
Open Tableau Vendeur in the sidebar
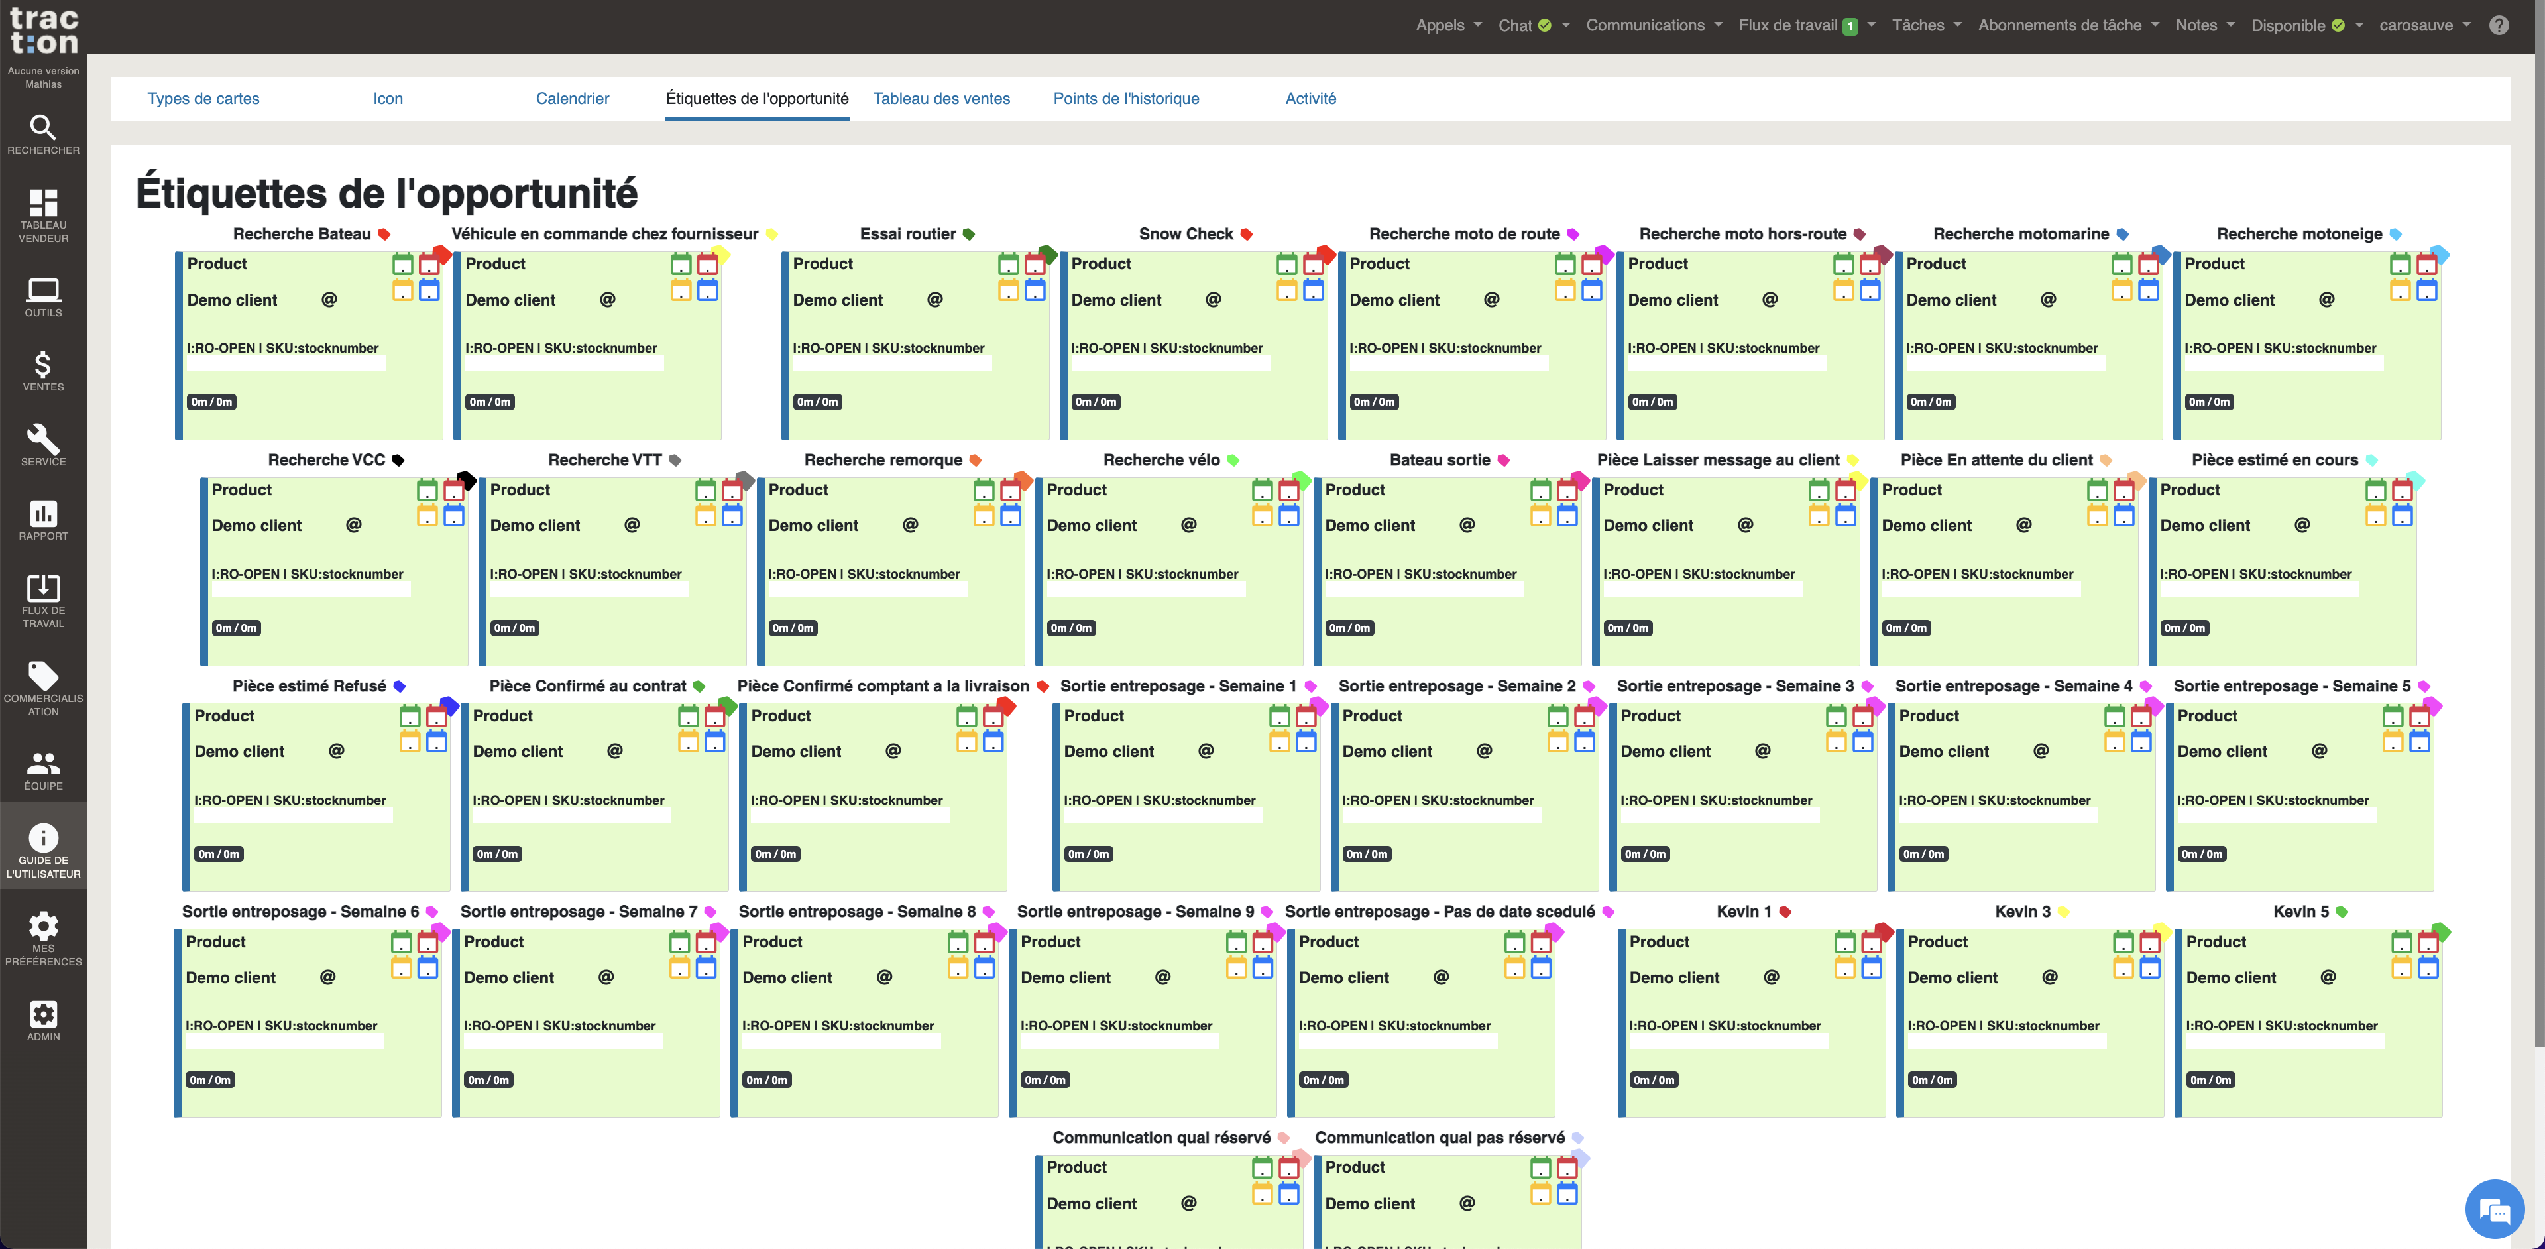pos(44,215)
